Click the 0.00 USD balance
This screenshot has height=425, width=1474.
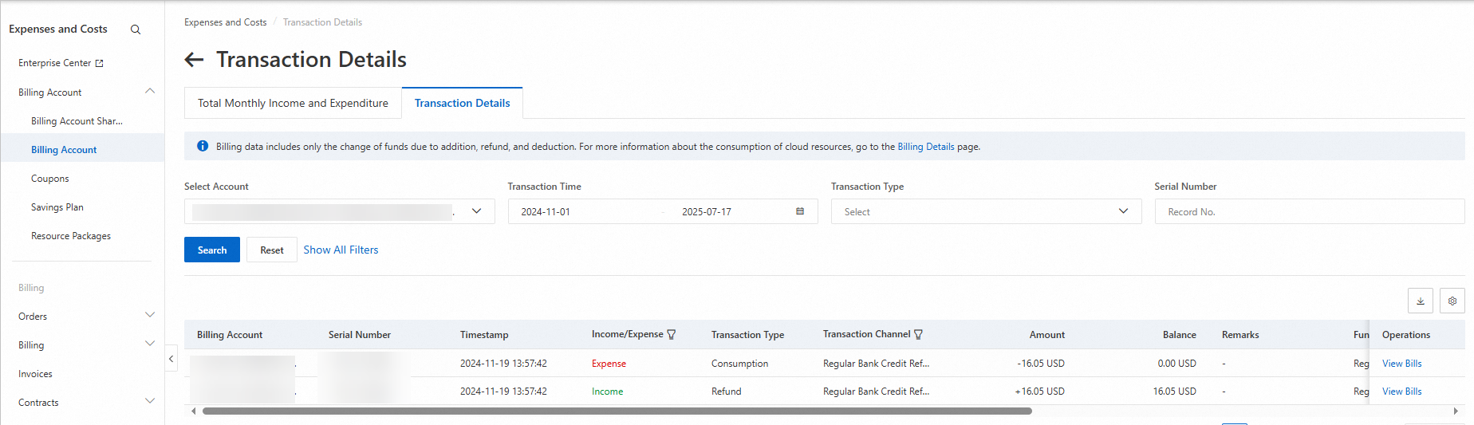(1176, 364)
